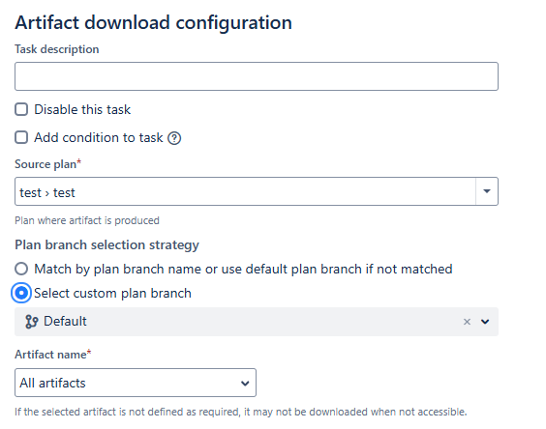This screenshot has width=546, height=429.
Task: Clear the Default branch with the X icon
Action: pyautogui.click(x=467, y=322)
